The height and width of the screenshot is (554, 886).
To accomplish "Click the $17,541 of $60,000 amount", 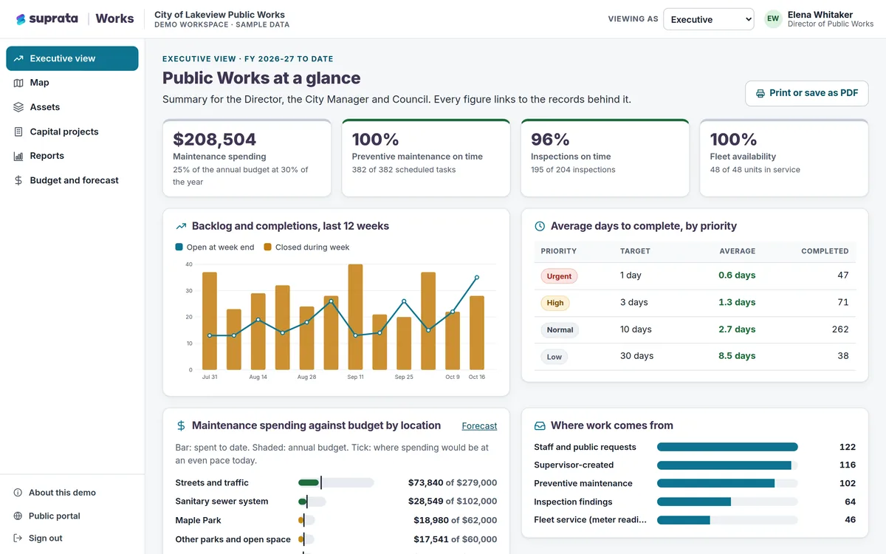I will click(x=456, y=539).
